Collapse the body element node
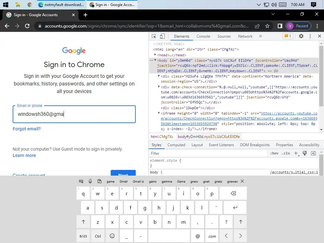Screen dimensions: 324x243 155,60
